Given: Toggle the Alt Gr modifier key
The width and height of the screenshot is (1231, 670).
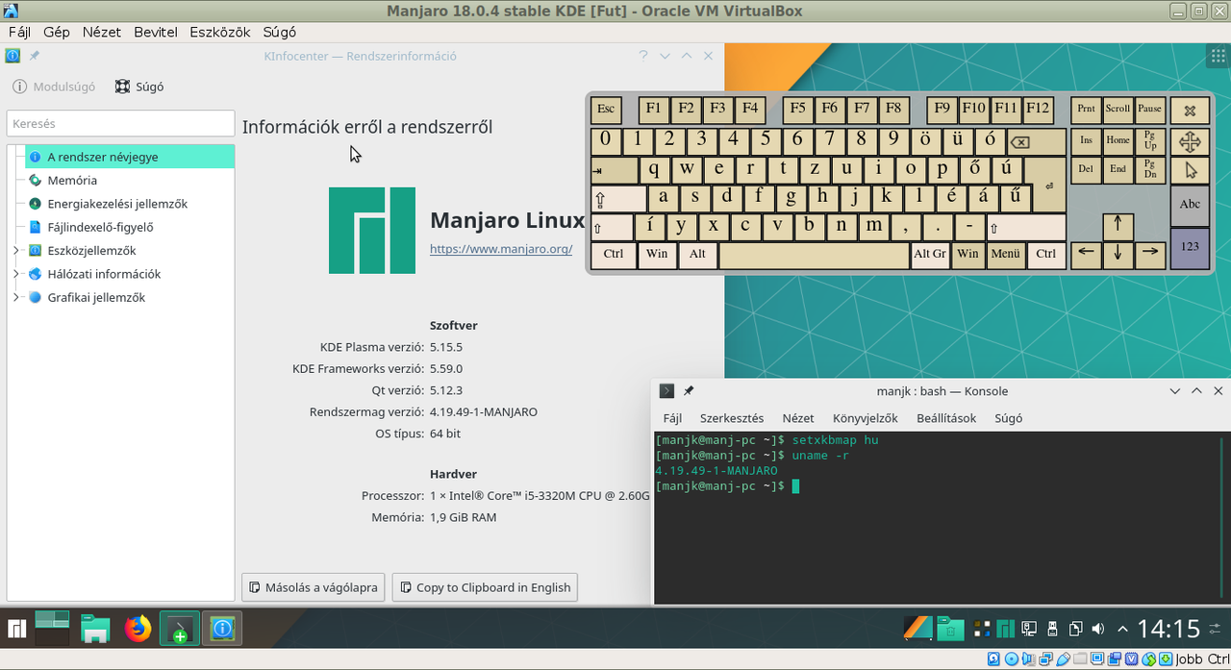Looking at the screenshot, I should coord(930,255).
